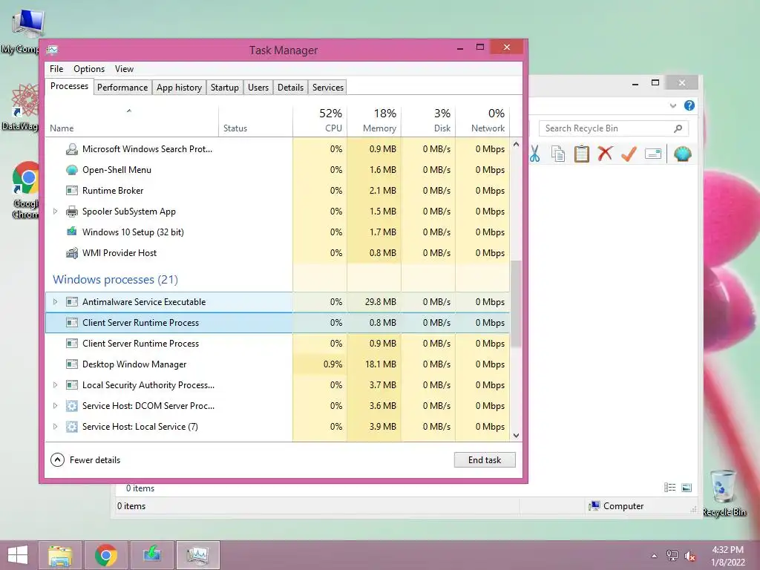Sort processes by Memory column header

click(x=374, y=120)
